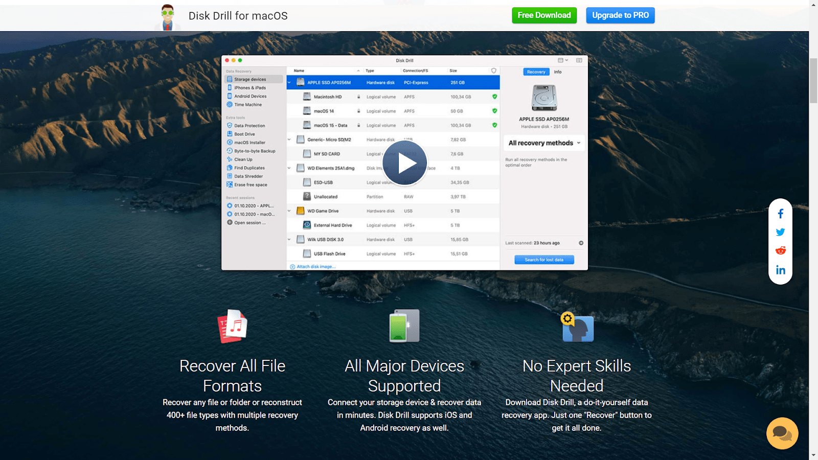
Task: Open the live chat bubble
Action: click(782, 433)
